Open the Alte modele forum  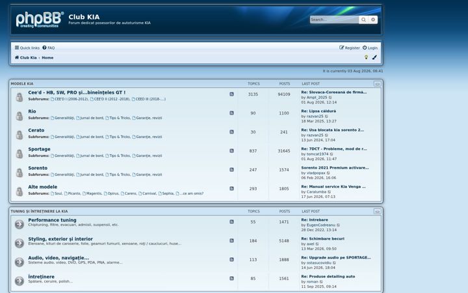click(x=43, y=187)
